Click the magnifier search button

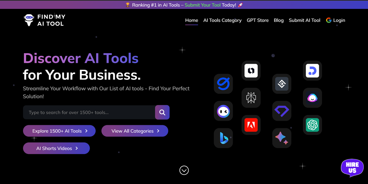[x=162, y=112]
